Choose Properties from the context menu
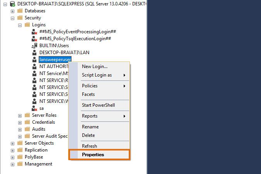Viewport: 261px width, 174px height. 93,155
